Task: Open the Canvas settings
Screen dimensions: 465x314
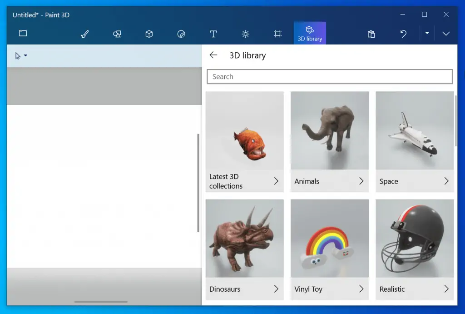Action: point(277,34)
